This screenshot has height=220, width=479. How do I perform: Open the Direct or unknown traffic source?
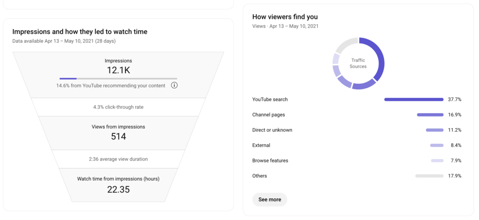pos(272,130)
